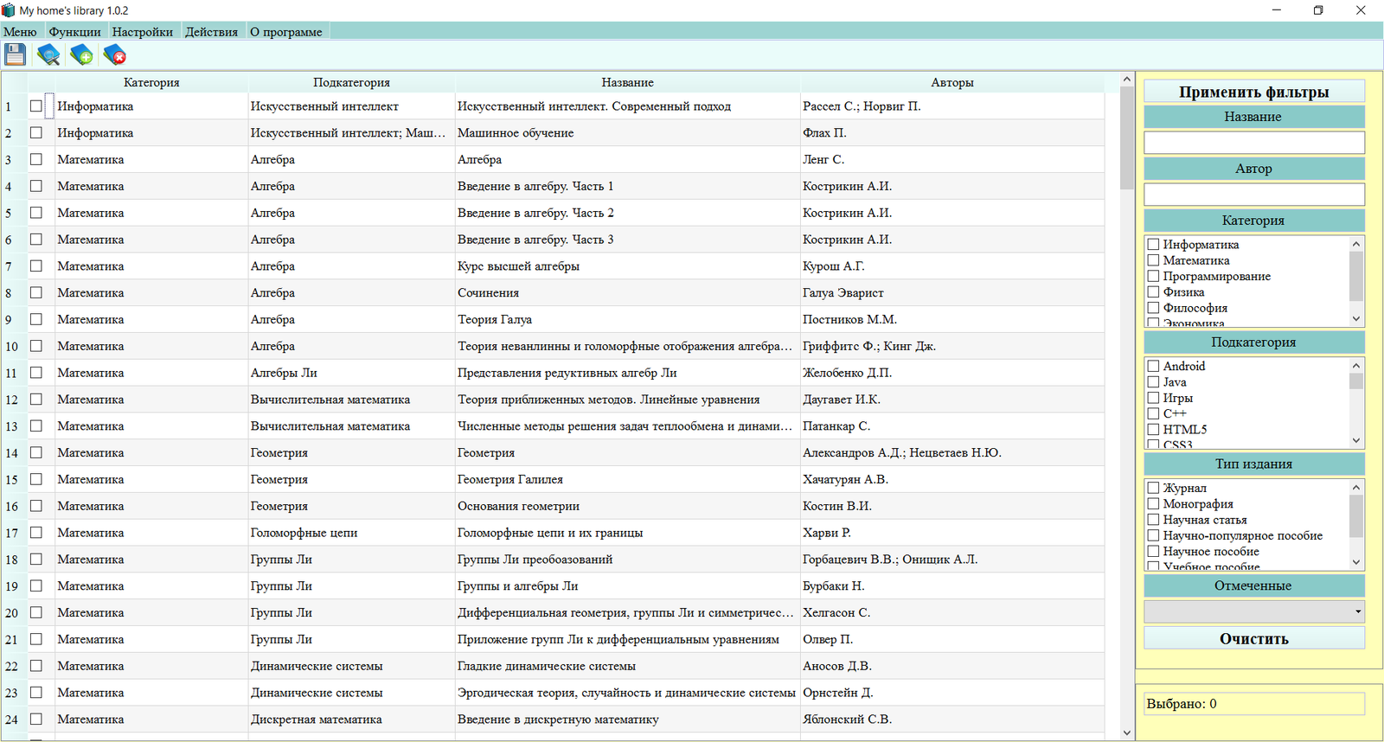Image resolution: width=1384 pixels, height=742 pixels.
Task: Click the delete book red cross icon
Action: pos(114,55)
